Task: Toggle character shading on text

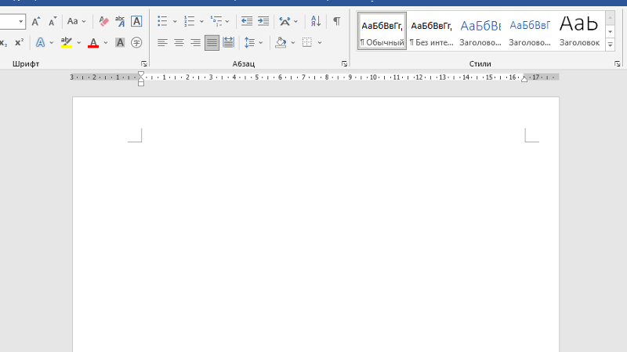Action: [x=120, y=42]
